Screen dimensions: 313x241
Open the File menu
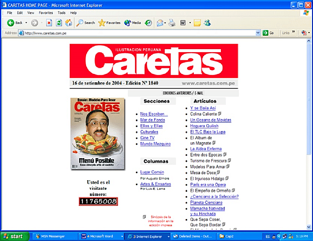10,13
